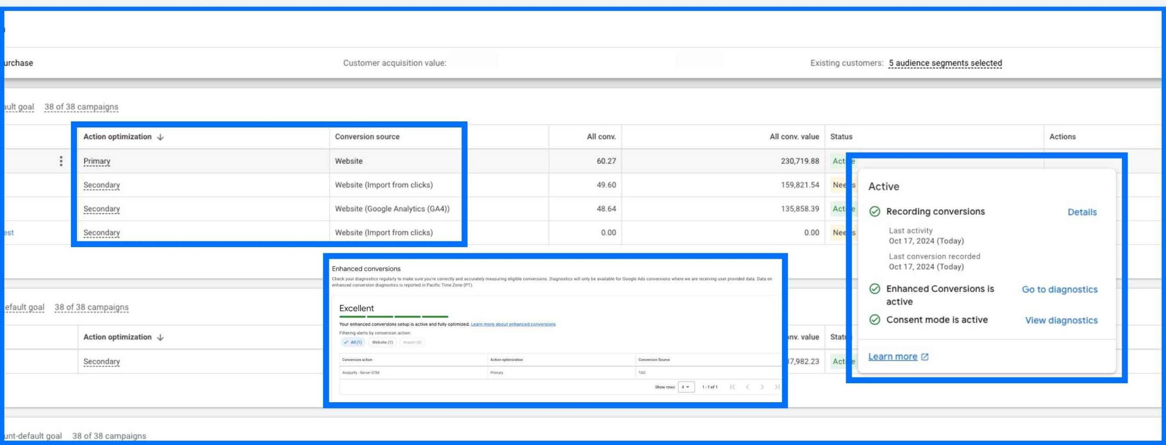Open Learn more about enhanced conversions link
Image resolution: width=1166 pixels, height=445 pixels.
(513, 324)
